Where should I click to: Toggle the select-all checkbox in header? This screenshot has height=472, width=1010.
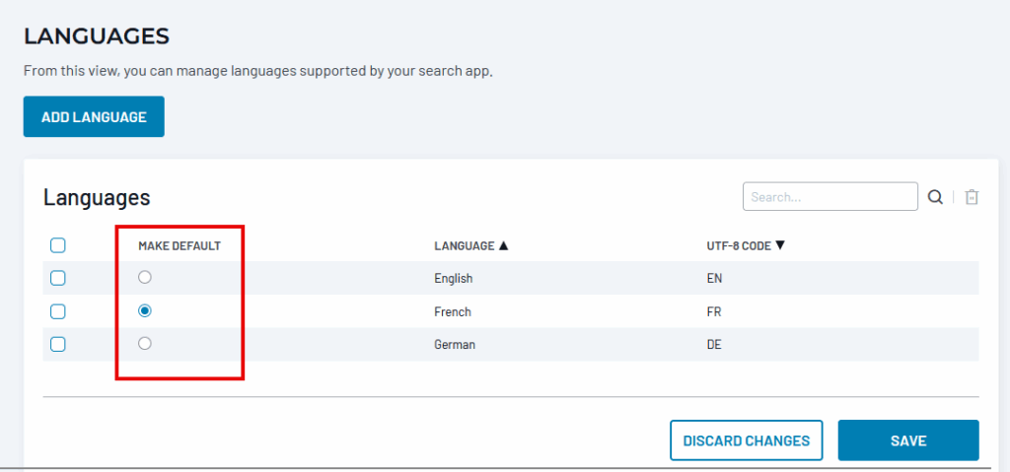(57, 245)
